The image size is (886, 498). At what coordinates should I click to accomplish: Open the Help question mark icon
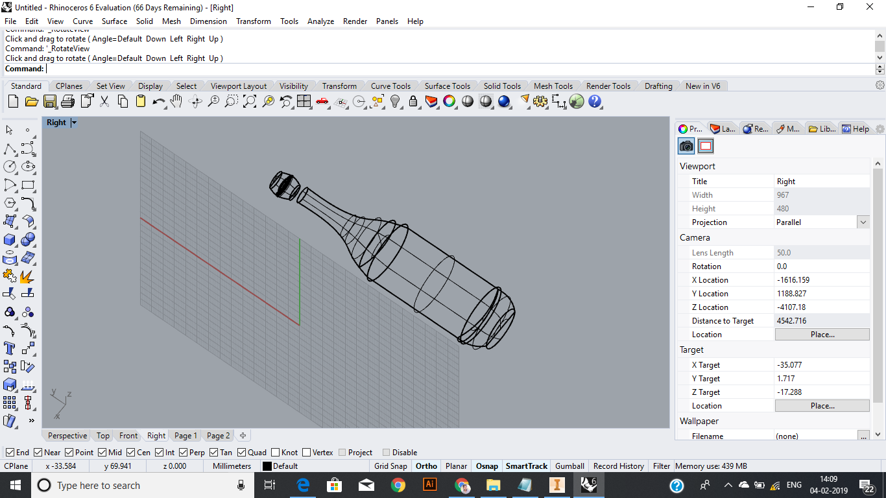[595, 101]
